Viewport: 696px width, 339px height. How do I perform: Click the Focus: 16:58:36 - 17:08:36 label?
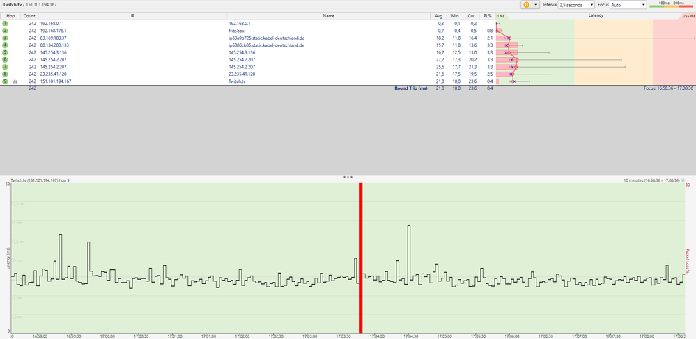click(x=668, y=88)
